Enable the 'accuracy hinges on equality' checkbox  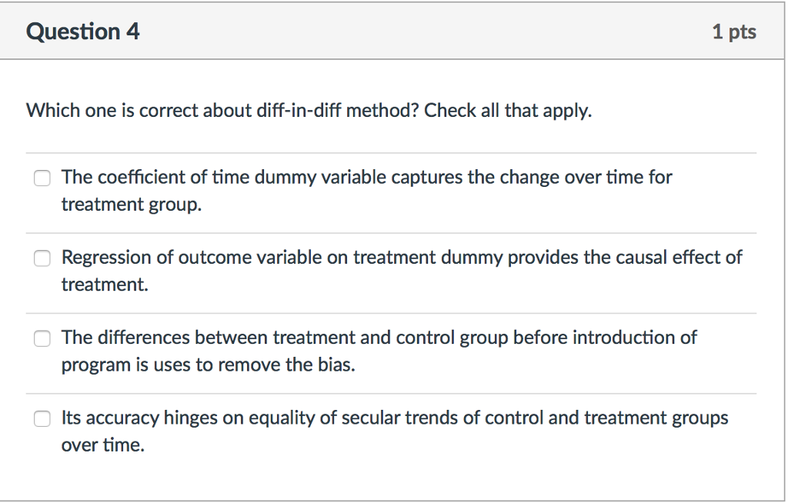tap(42, 418)
